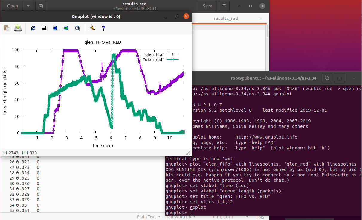
Task: Click the Gnuplot window resize grip
Action: (188, 153)
